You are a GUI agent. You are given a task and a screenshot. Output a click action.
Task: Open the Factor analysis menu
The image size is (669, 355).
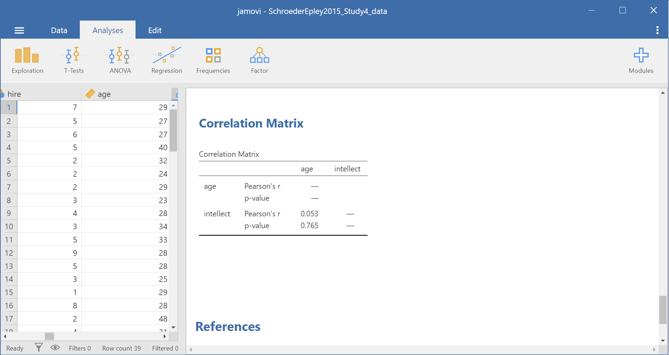click(260, 61)
